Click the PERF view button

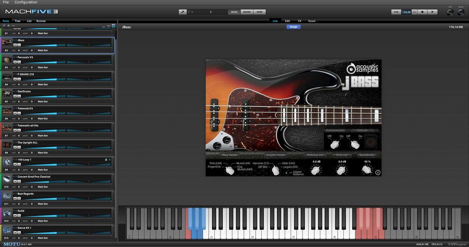[259, 12]
